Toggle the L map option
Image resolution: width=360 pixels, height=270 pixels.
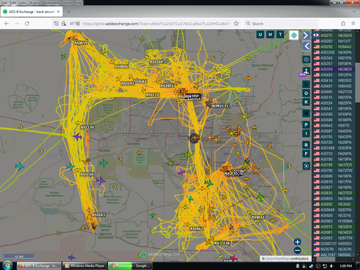pyautogui.click(x=306, y=84)
